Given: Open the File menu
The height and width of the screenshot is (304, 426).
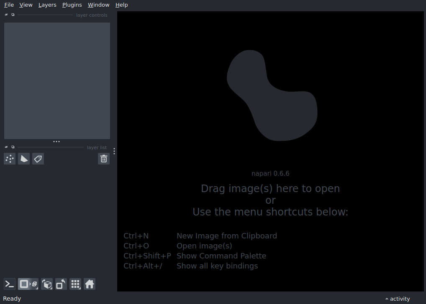Looking at the screenshot, I should [9, 5].
